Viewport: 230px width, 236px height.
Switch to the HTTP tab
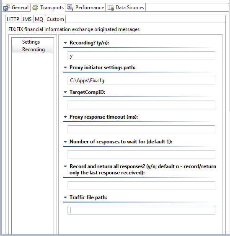(13, 19)
